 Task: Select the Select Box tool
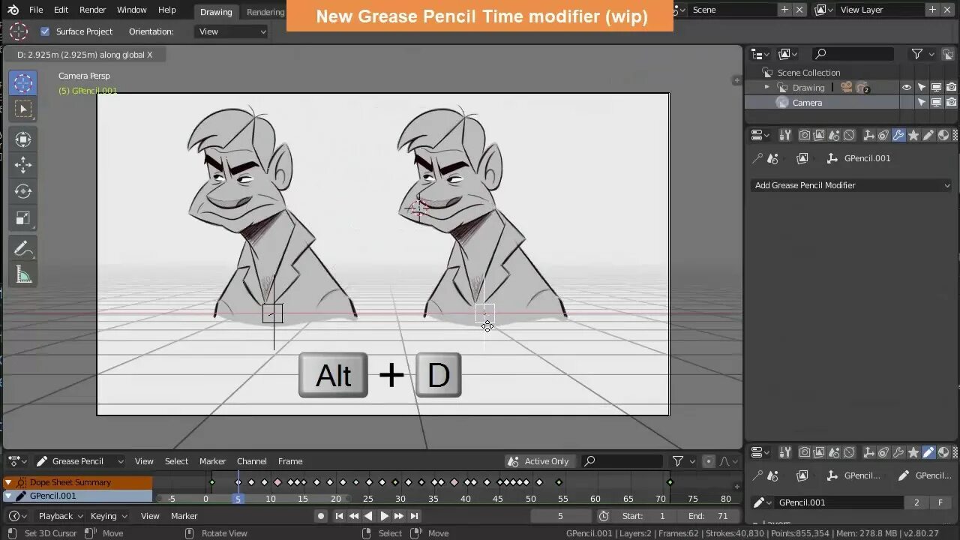tap(23, 109)
